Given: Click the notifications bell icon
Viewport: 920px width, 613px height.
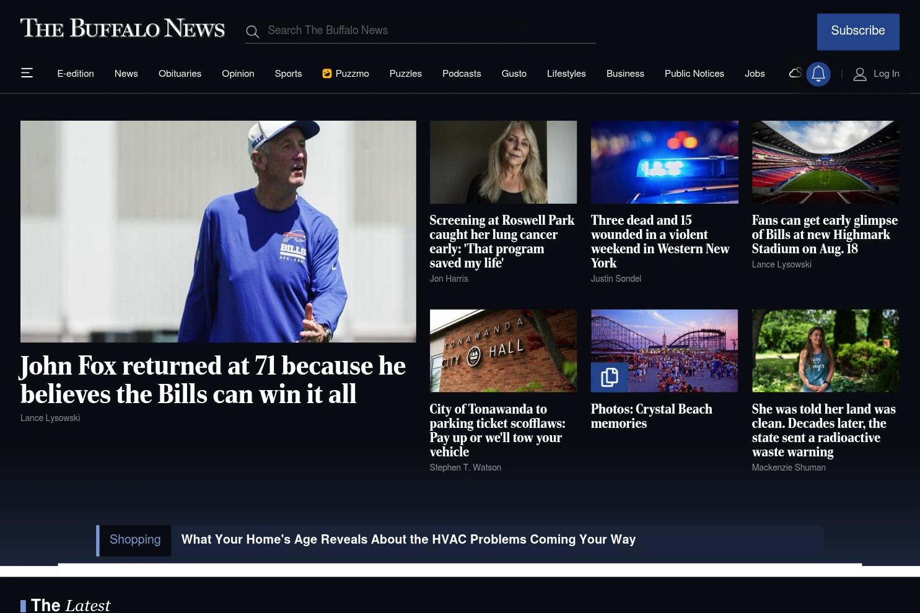Looking at the screenshot, I should pyautogui.click(x=818, y=74).
